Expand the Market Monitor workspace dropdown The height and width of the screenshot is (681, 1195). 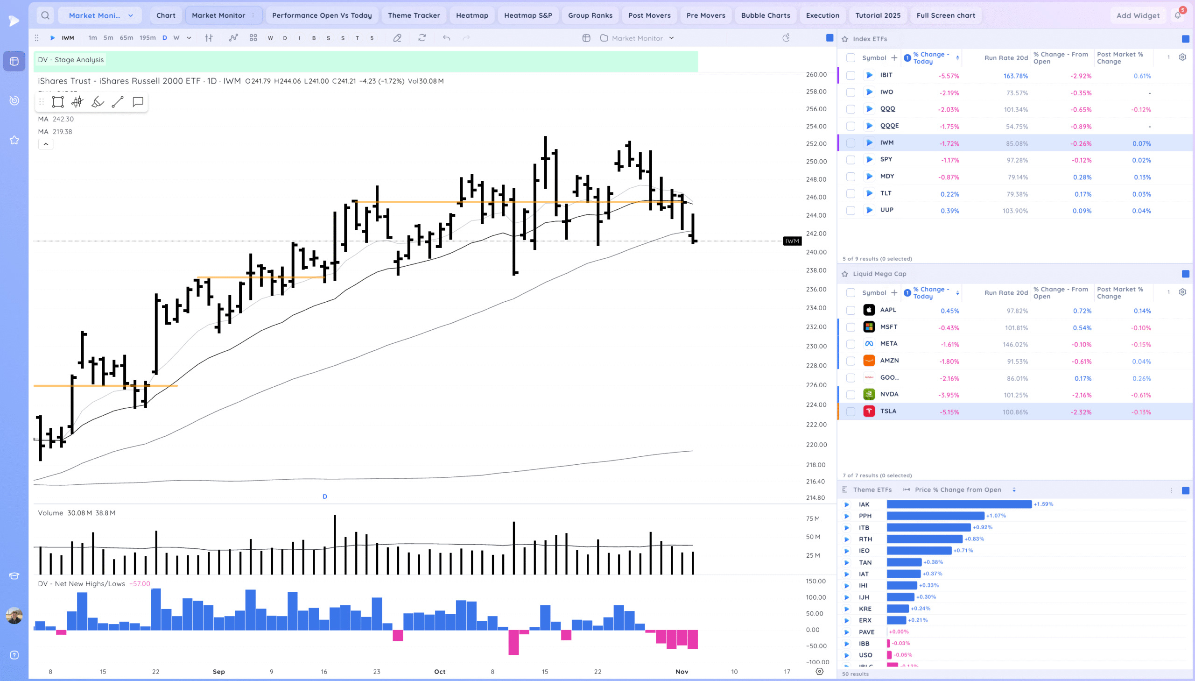(131, 15)
